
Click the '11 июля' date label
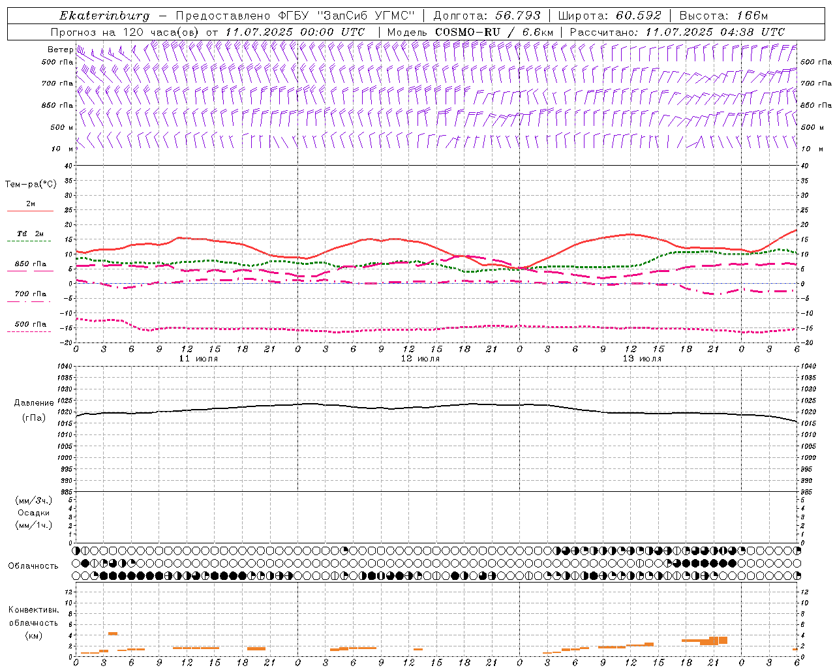point(198,359)
